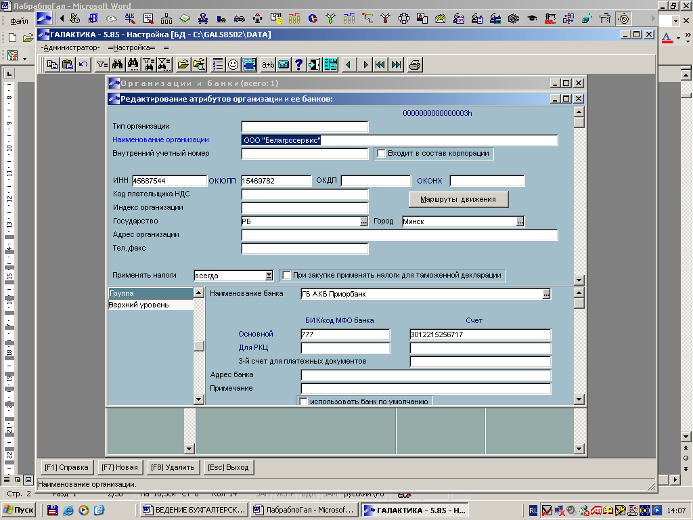Open the =Настройка= menu

pos(131,47)
